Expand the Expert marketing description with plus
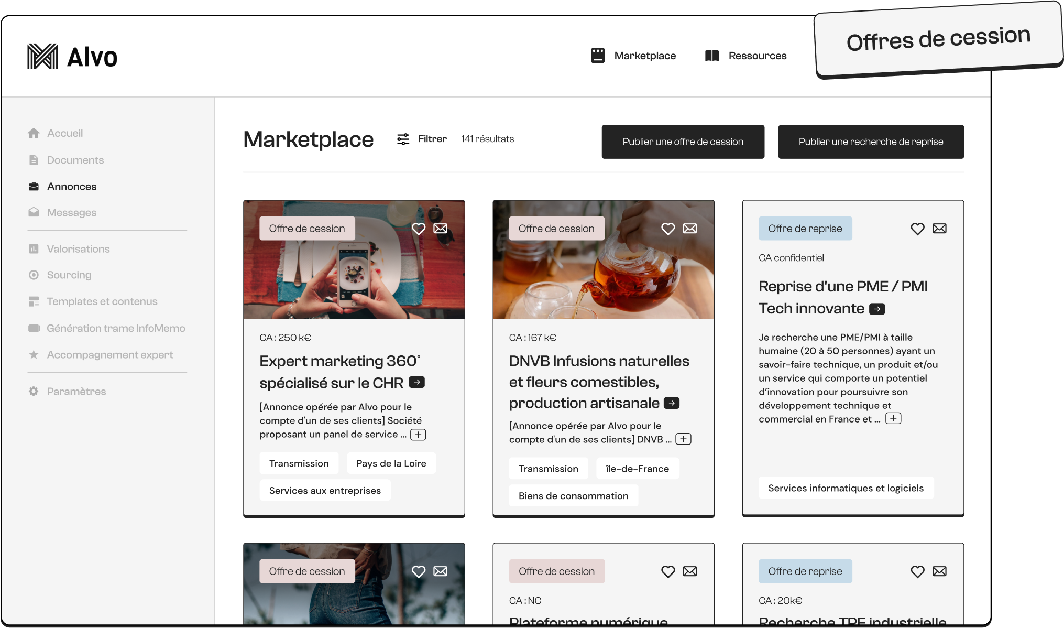The image size is (1064, 628). coord(418,435)
